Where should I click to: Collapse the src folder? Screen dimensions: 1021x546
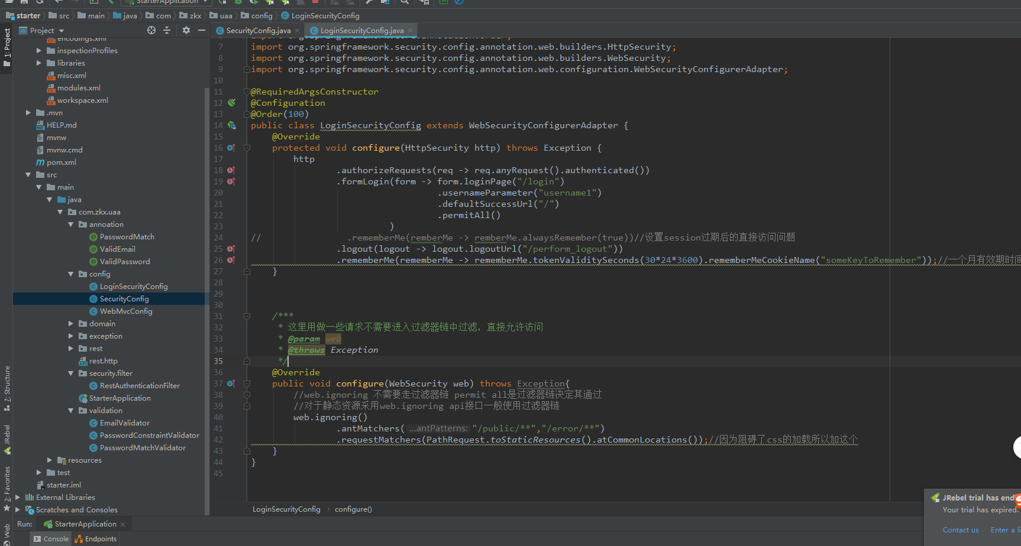pos(28,175)
